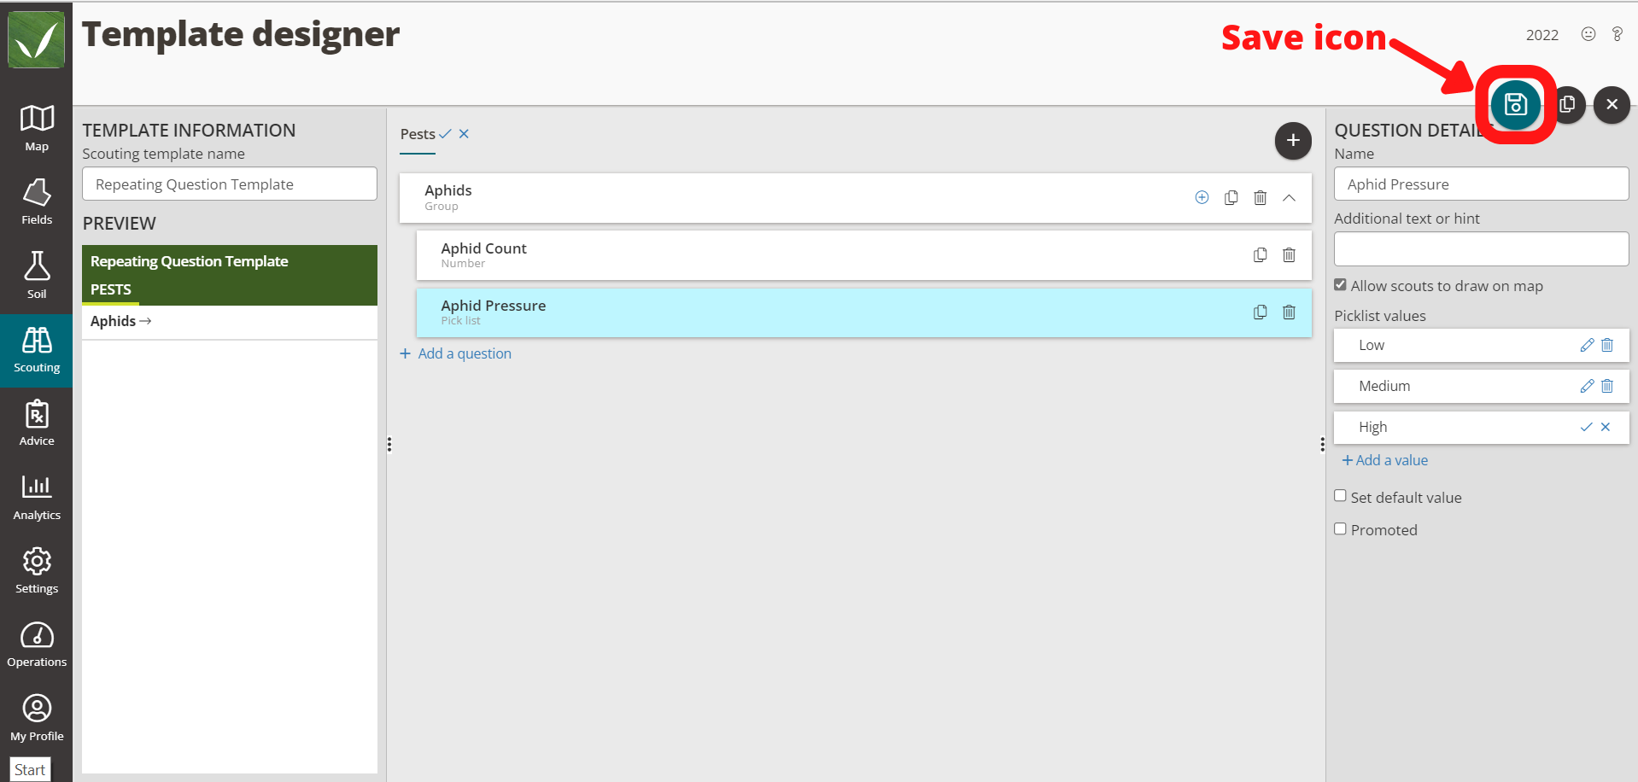Select the Scouting binoculars icon
The image size is (1638, 782).
(x=37, y=340)
